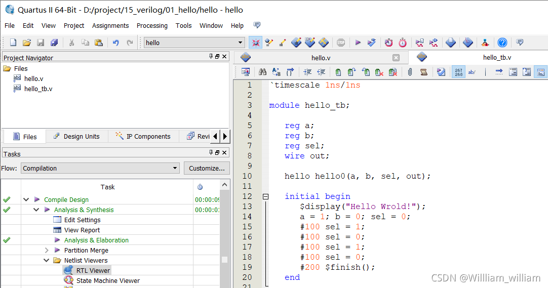Open the Flow Compilation dropdown
The height and width of the screenshot is (288, 548).
tap(175, 168)
